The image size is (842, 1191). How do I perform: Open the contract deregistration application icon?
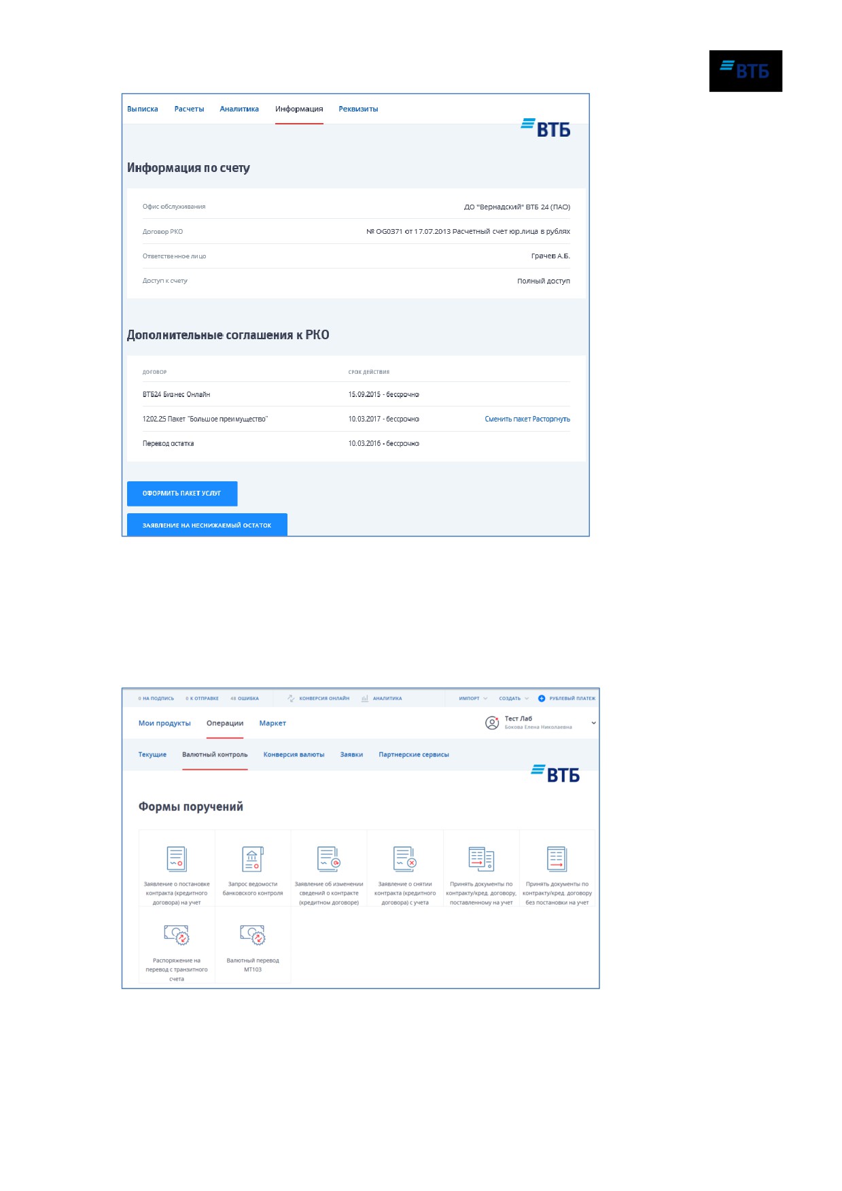(x=405, y=859)
